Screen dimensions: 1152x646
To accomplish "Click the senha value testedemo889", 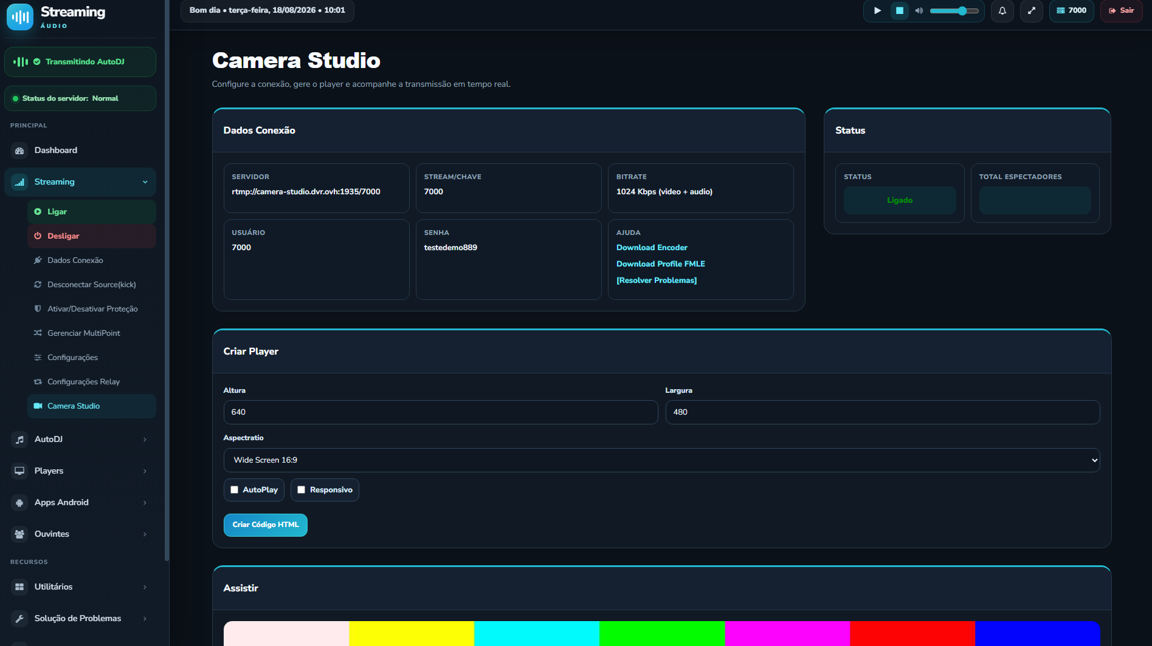I will (x=450, y=248).
